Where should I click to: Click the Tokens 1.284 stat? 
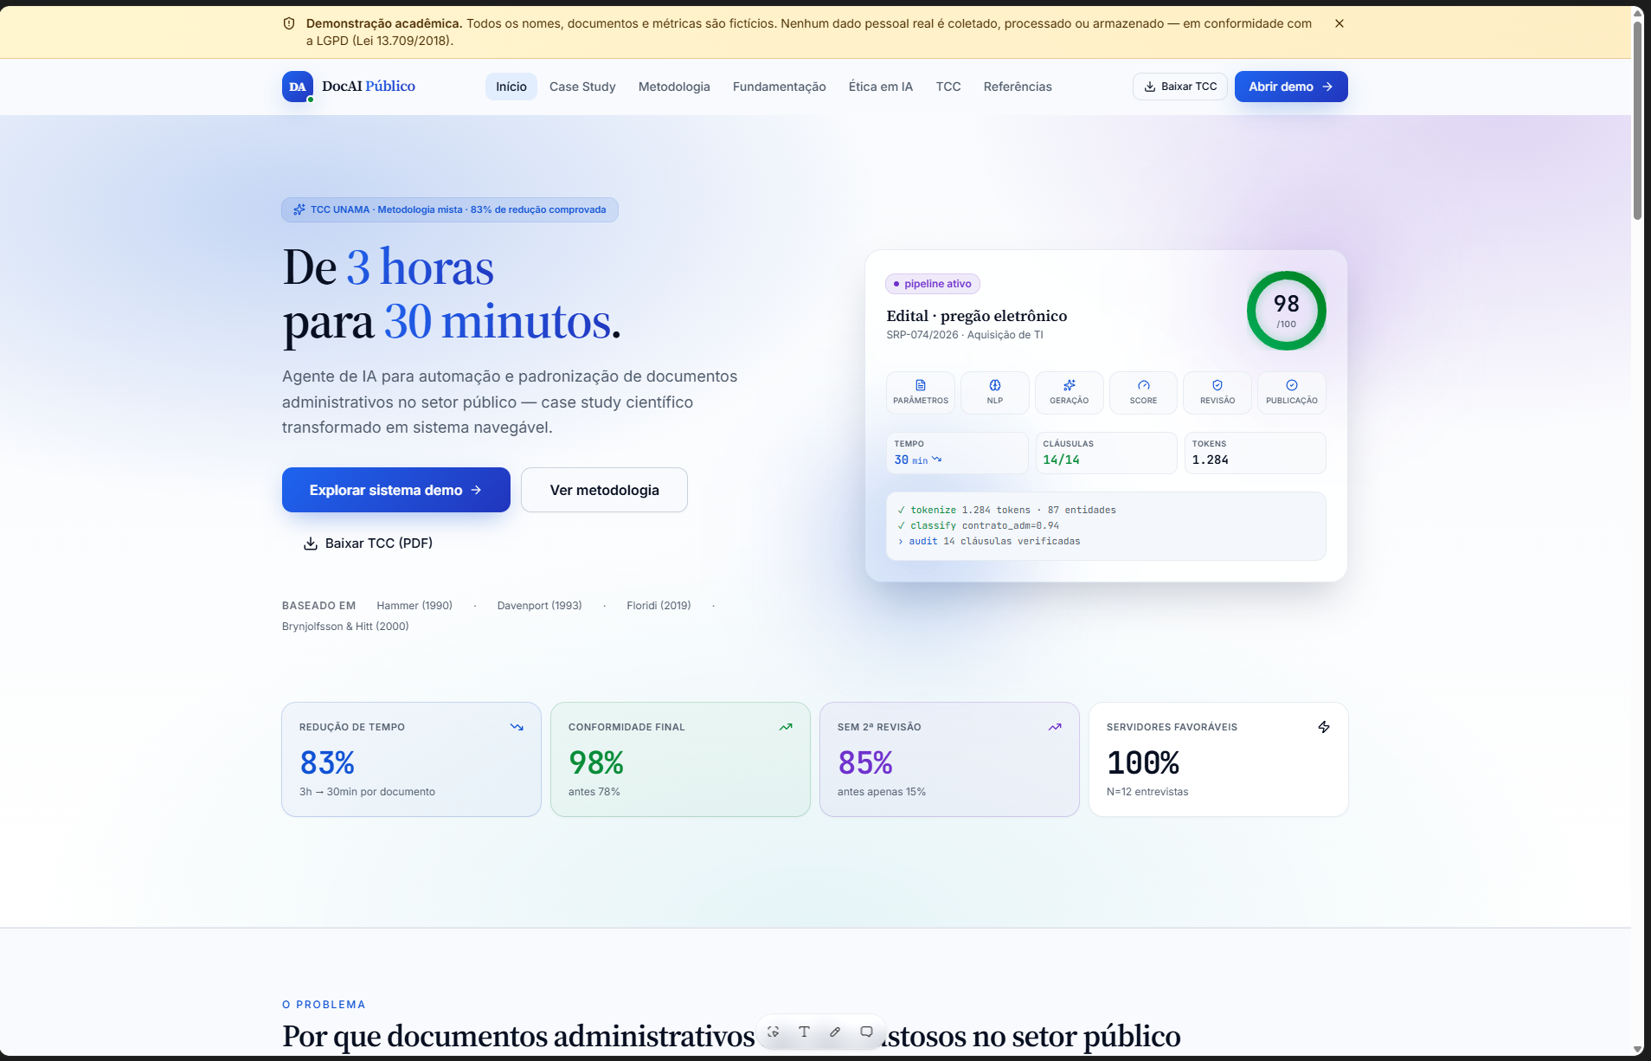coord(1256,453)
